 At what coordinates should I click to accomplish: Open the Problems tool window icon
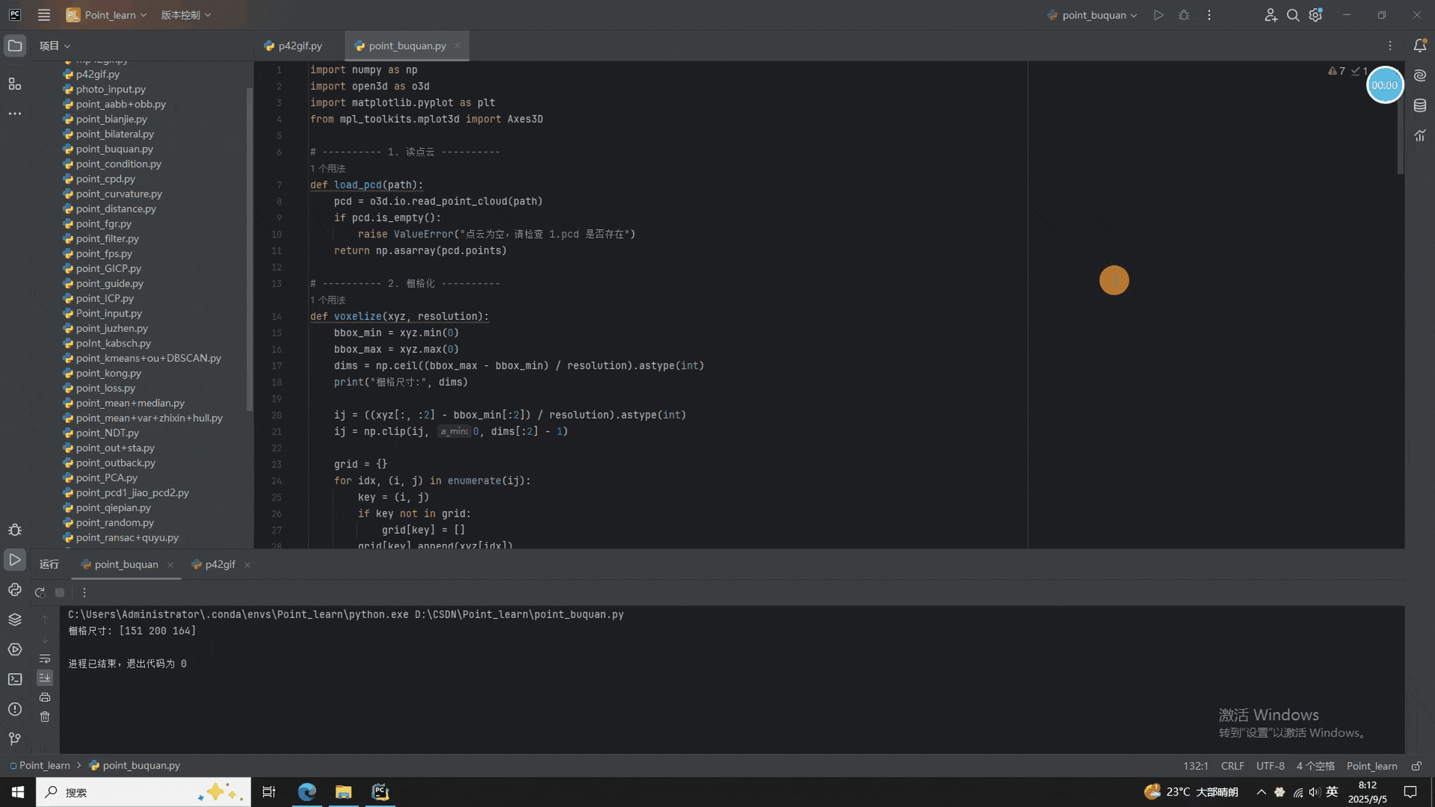[15, 709]
